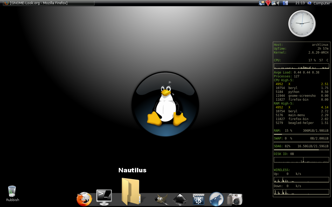The height and width of the screenshot is (207, 332).
Task: Click the uptime value '2h 57m'
Action: (x=323, y=49)
